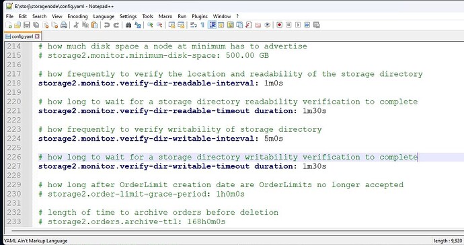The width and height of the screenshot is (464, 245).
Task: Stop macro recording toolbar icon
Action: click(288, 25)
